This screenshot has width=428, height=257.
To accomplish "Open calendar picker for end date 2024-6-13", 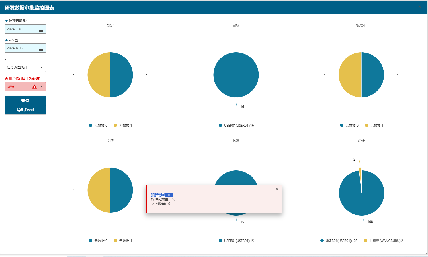I will 41,48.
